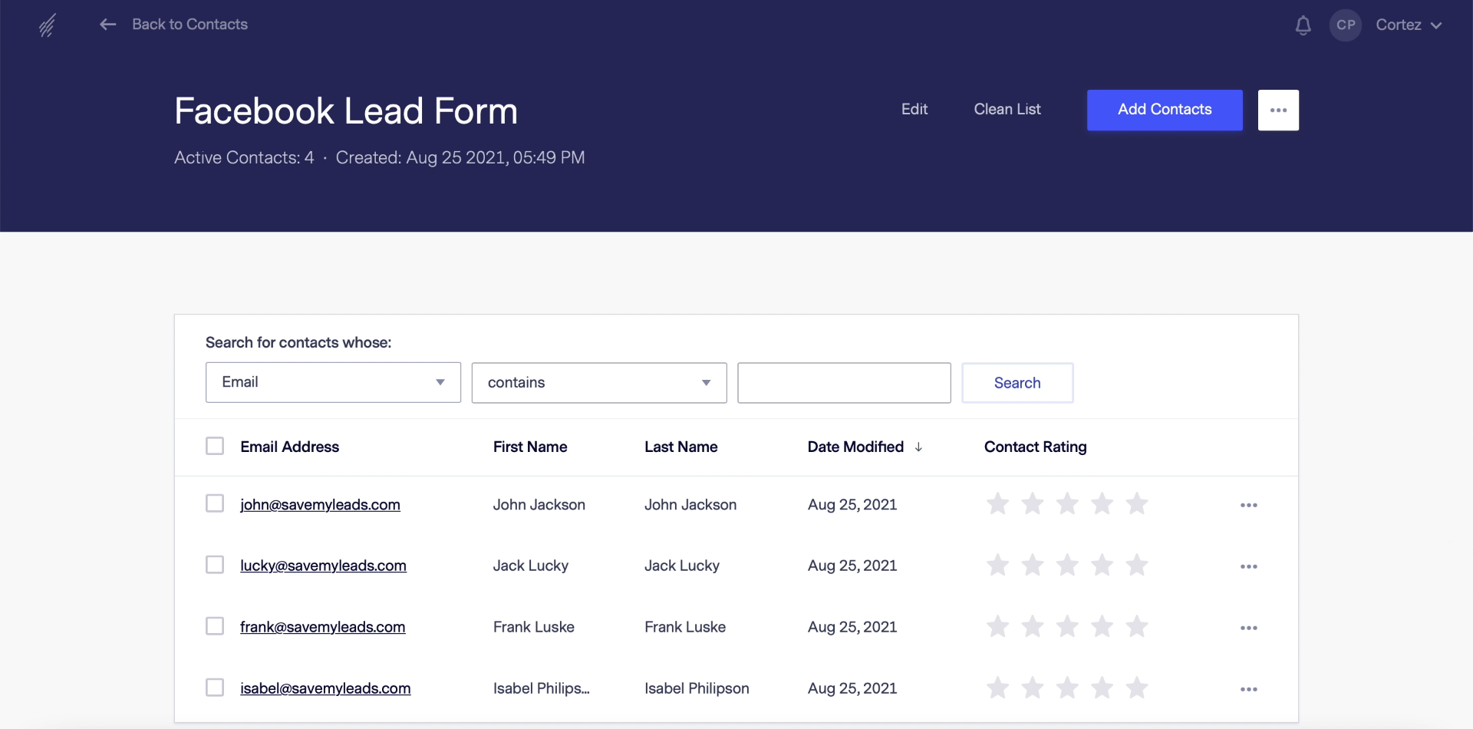Click first name cell Frank Luske
Viewport: 1473px width, 729px height.
pos(533,628)
